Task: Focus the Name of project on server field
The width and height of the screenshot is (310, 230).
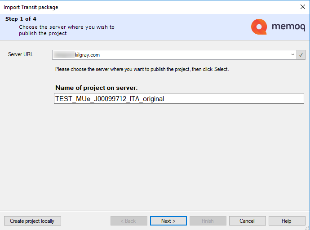Action: click(x=179, y=98)
